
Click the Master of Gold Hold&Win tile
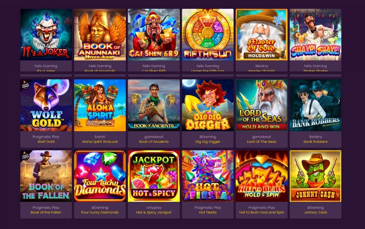coord(262,35)
